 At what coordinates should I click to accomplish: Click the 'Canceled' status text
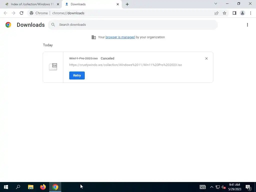[x=107, y=58]
